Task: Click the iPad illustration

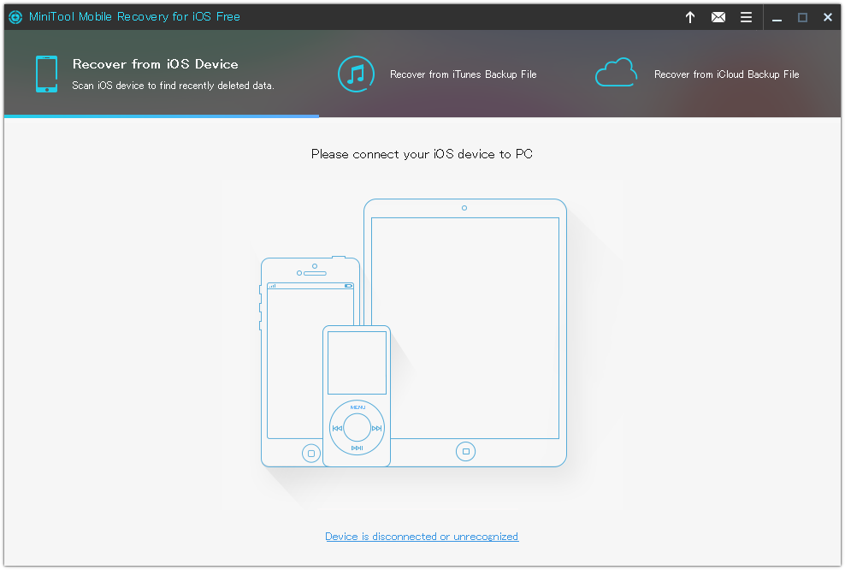Action: (465, 332)
